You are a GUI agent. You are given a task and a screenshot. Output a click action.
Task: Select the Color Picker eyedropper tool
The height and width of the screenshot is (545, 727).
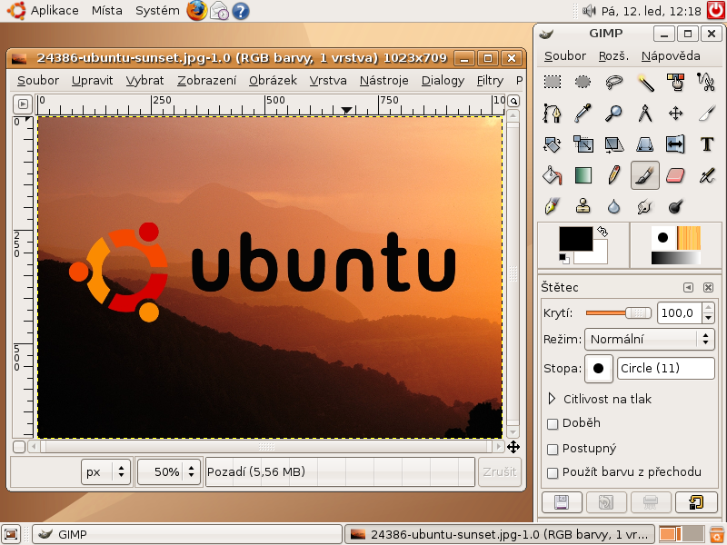tap(583, 114)
